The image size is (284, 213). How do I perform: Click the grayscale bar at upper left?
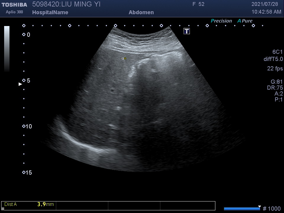(7, 49)
